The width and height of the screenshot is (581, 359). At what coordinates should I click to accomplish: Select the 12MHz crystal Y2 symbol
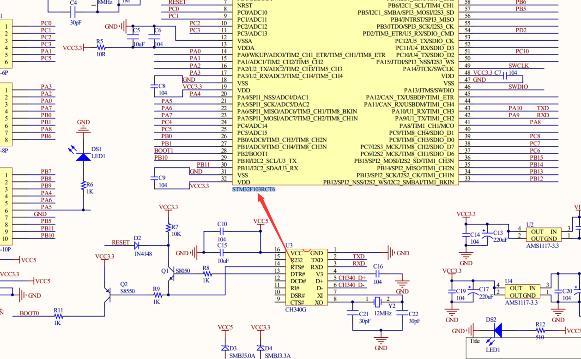[378, 302]
